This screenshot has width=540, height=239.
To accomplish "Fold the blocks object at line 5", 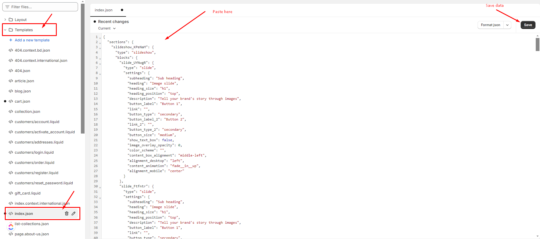I will 100,58.
